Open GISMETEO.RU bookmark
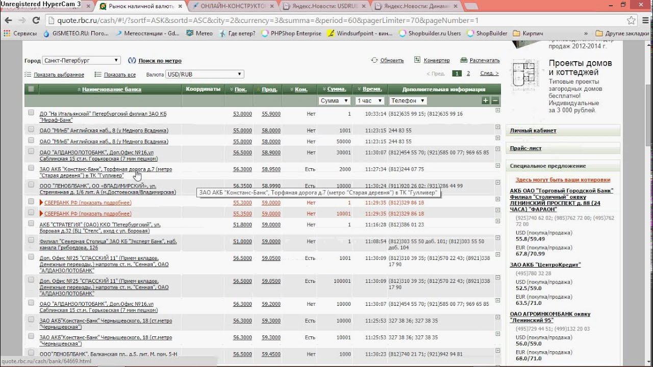Image resolution: width=653 pixels, height=367 pixels. (76, 33)
